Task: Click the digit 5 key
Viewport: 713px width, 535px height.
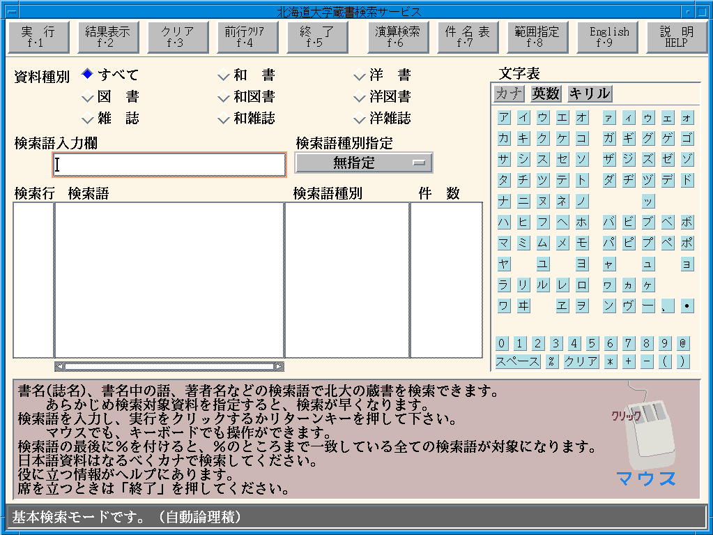Action: pos(592,343)
